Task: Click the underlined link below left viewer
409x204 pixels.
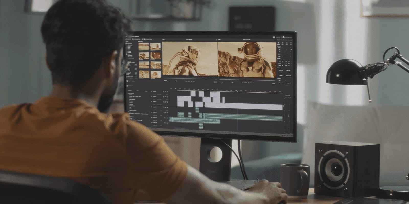Action: tap(215, 82)
